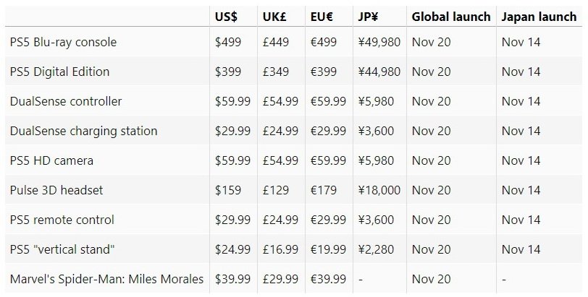Select the PS5 Blu-ray console row label
This screenshot has width=588, height=297.
63,43
